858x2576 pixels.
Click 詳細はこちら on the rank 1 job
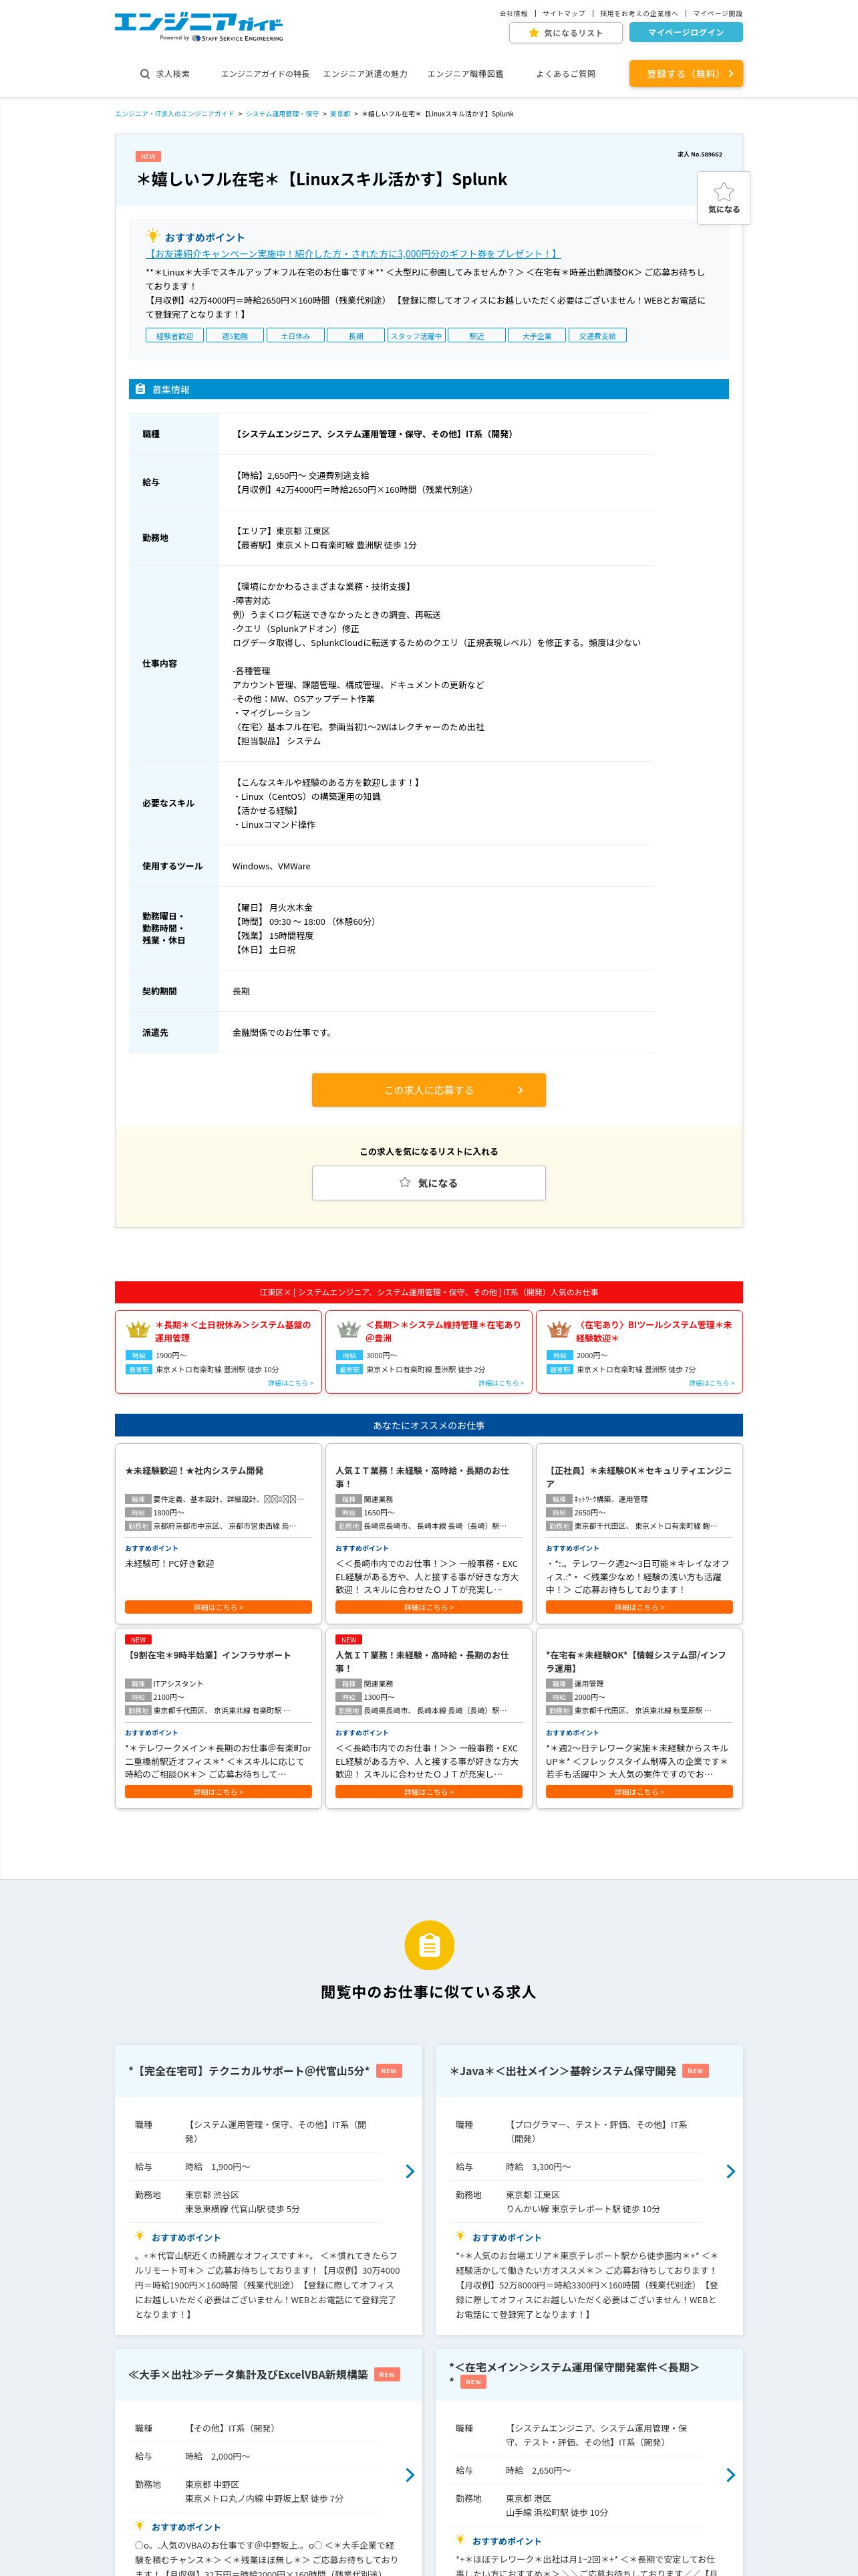291,1383
